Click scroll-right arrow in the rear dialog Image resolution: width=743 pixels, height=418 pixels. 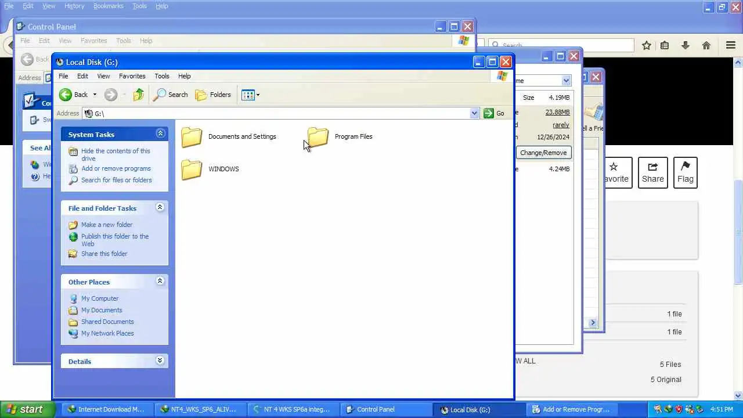click(593, 323)
